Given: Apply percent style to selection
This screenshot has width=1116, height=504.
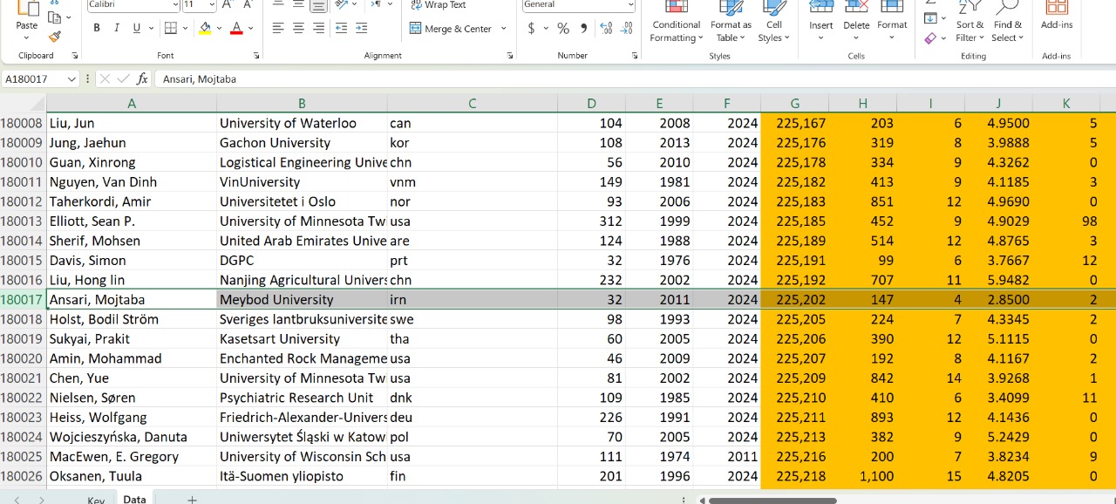Looking at the screenshot, I should pos(562,29).
